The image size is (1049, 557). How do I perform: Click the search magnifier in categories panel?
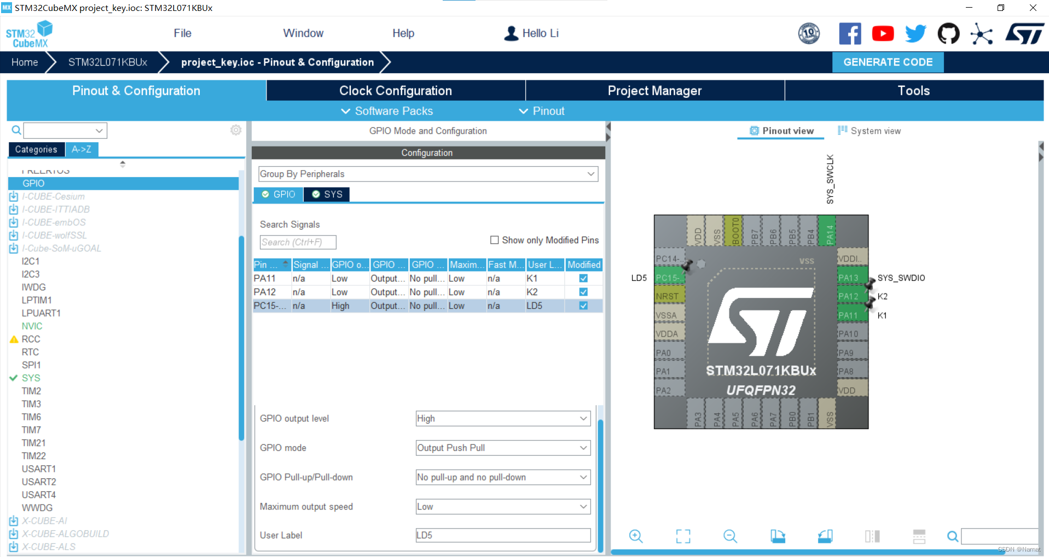pyautogui.click(x=16, y=130)
